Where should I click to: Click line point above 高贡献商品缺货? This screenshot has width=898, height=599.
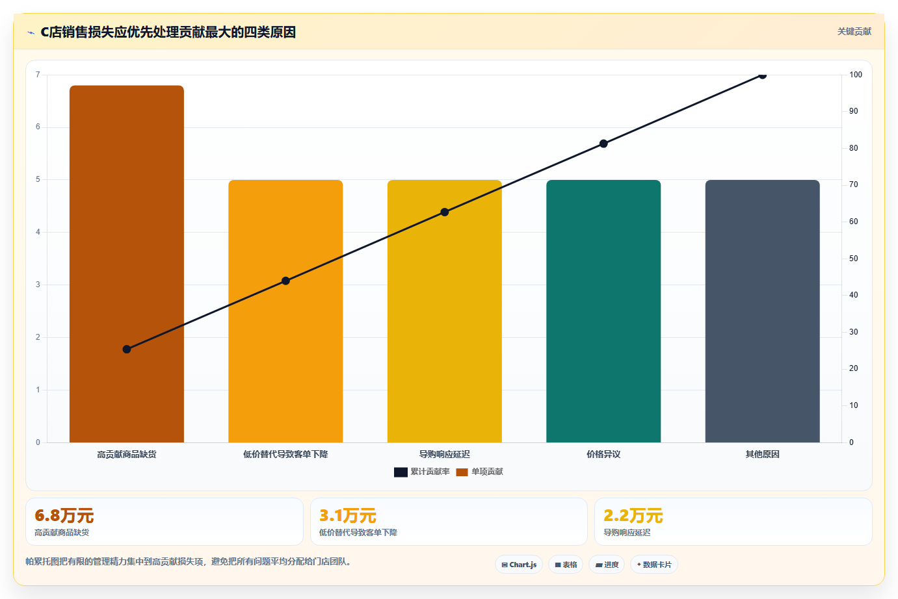127,350
